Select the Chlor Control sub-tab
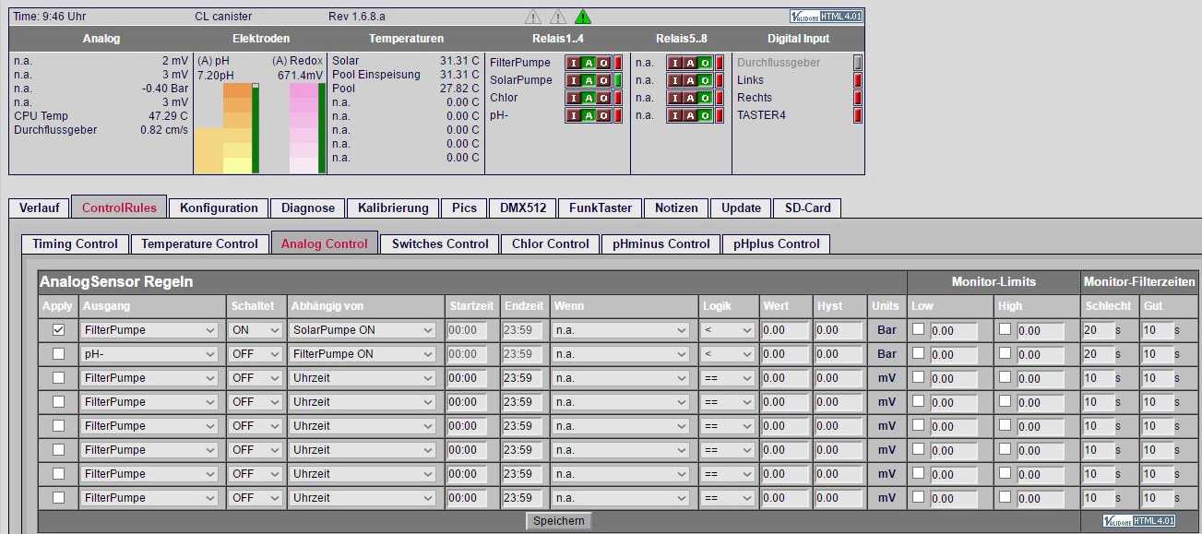 pyautogui.click(x=550, y=243)
